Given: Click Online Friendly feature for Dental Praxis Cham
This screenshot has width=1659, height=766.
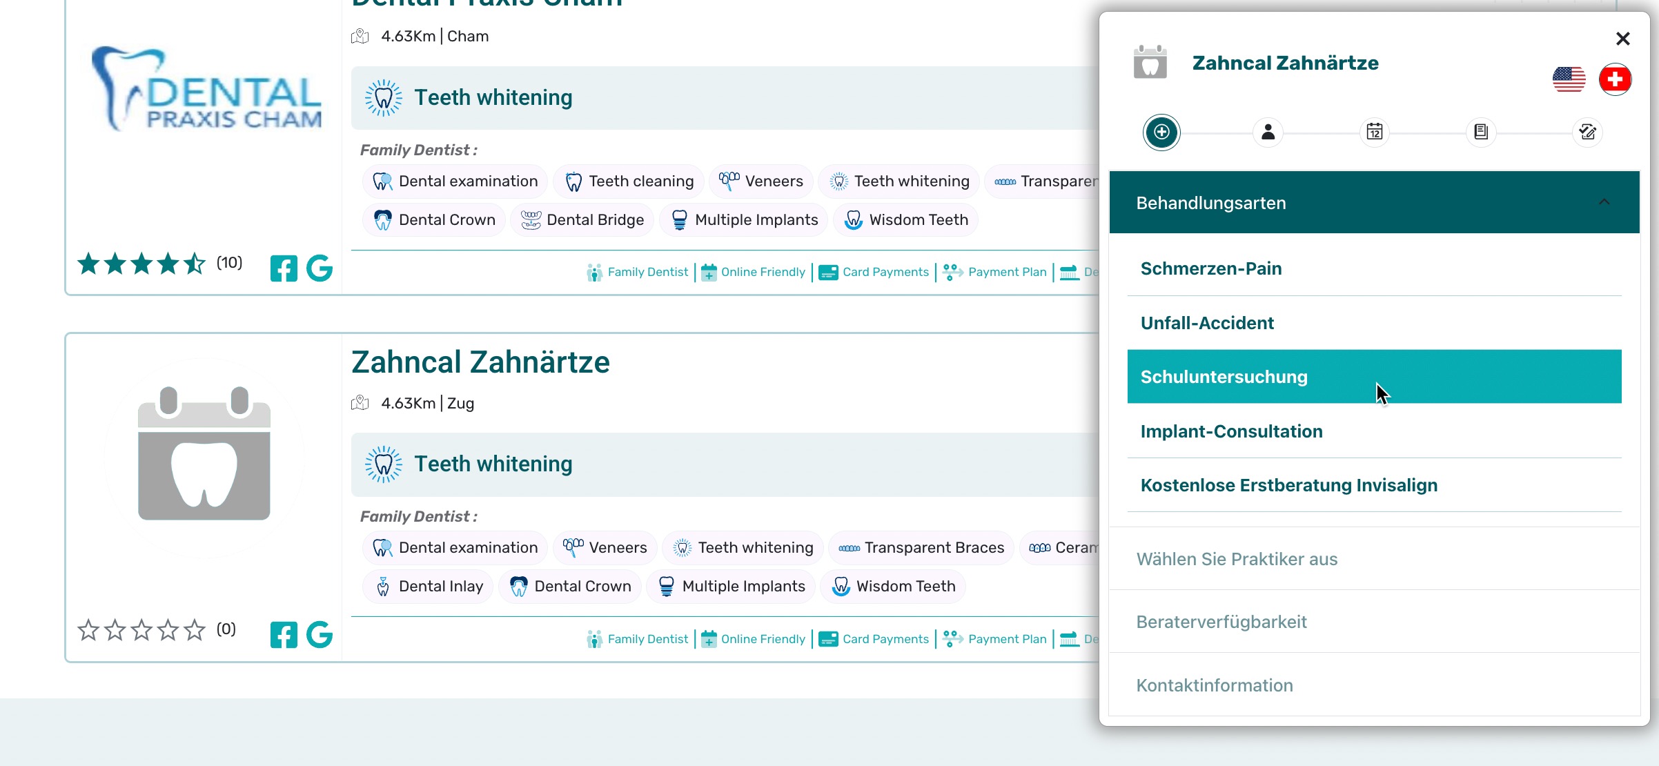Looking at the screenshot, I should 753,272.
